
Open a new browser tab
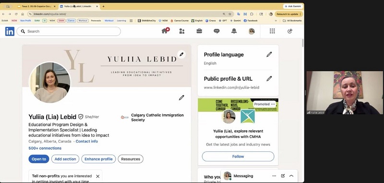pos(103,6)
